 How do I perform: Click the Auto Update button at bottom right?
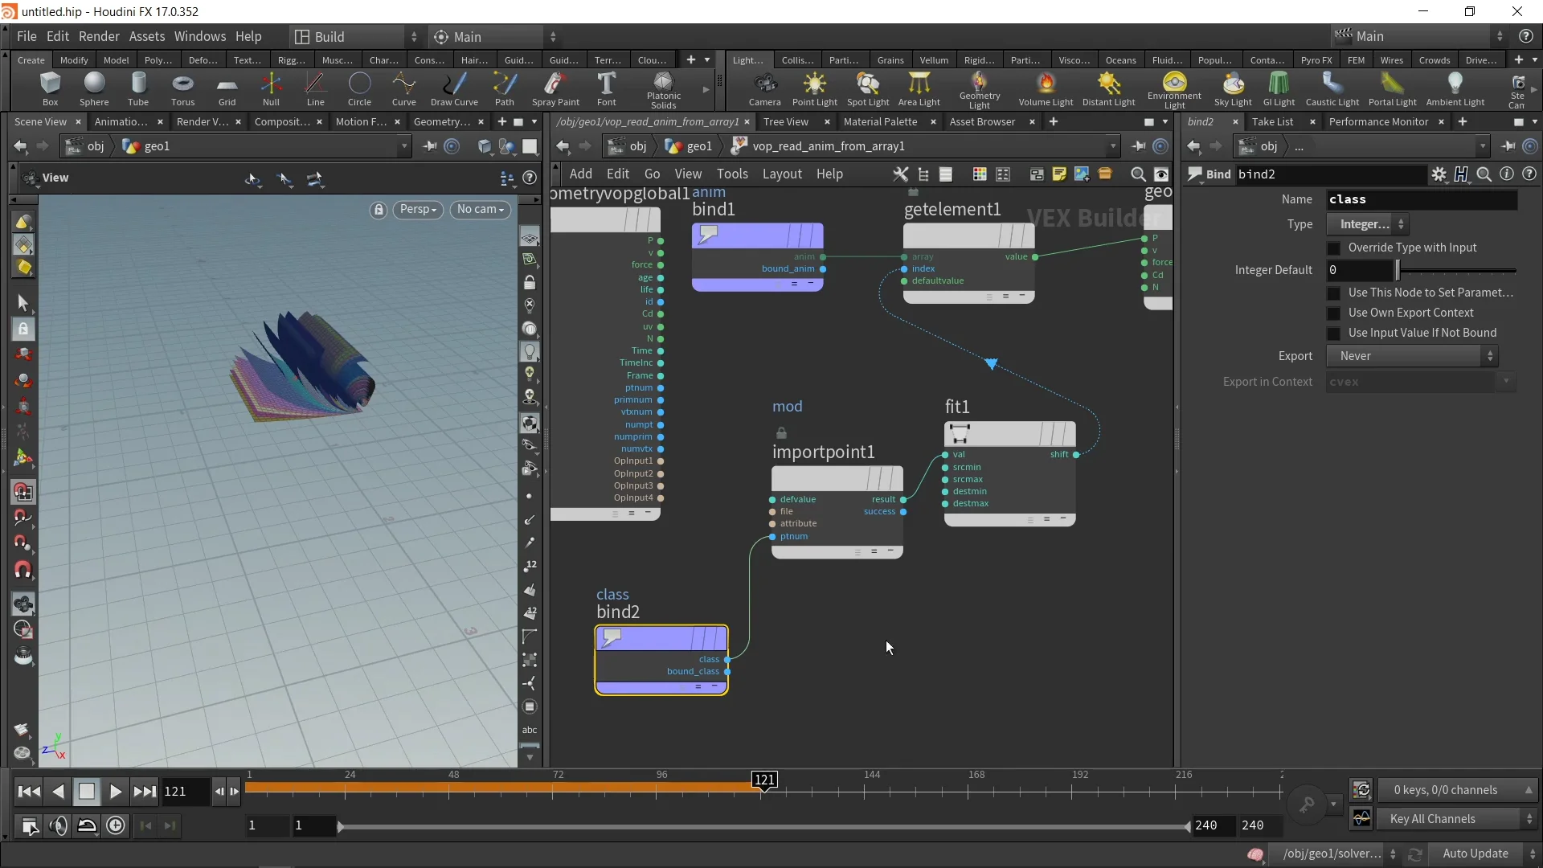pyautogui.click(x=1475, y=854)
